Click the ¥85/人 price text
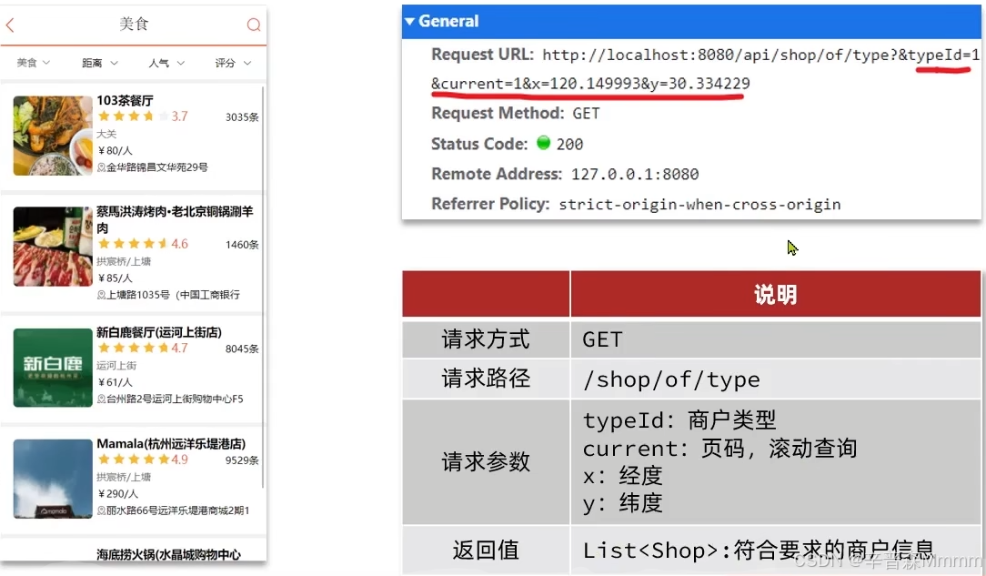This screenshot has height=576, width=986. pyautogui.click(x=116, y=278)
